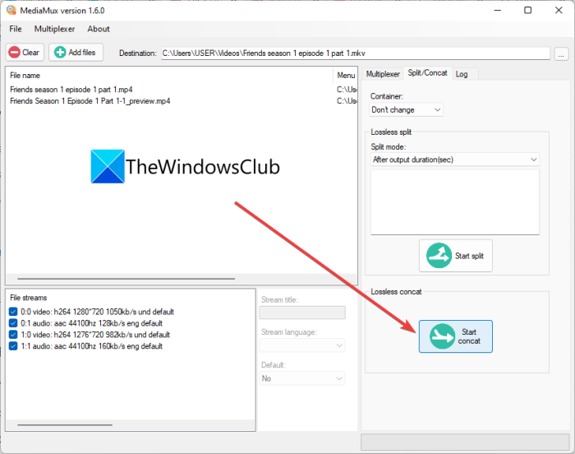Click the file list horizontal scrollbar
The height and width of the screenshot is (454, 575).
pos(126,279)
